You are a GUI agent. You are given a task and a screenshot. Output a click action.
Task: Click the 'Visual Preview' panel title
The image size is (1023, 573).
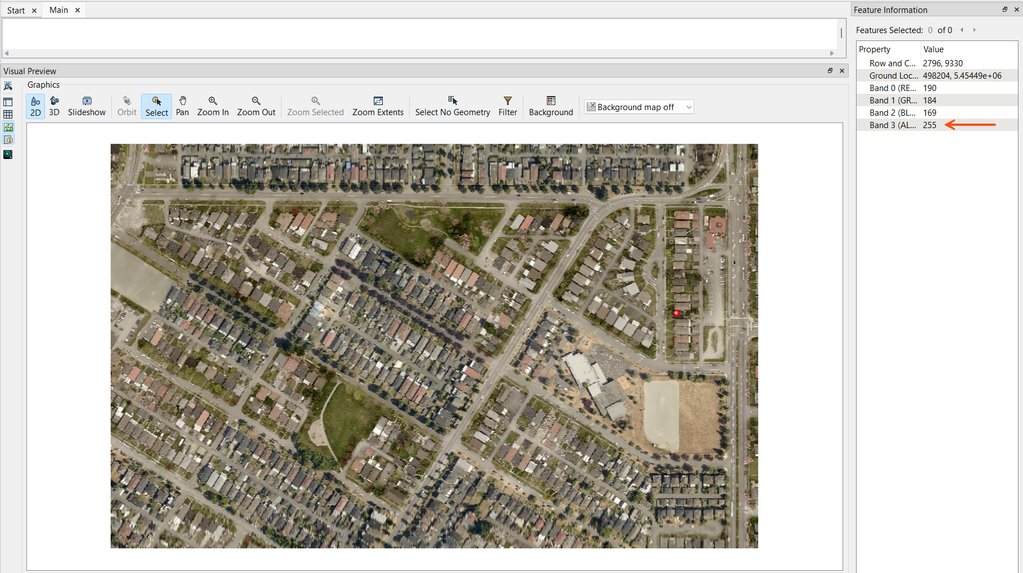30,71
